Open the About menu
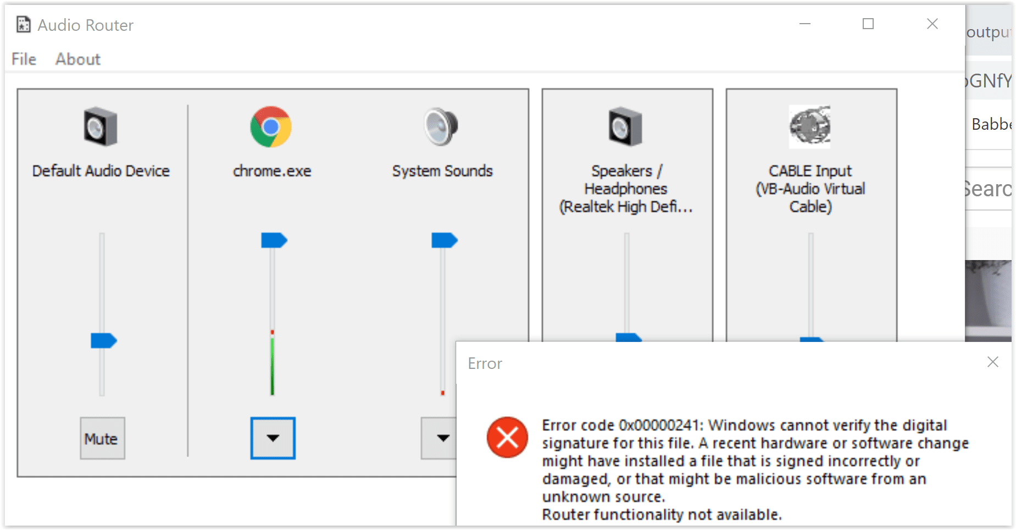This screenshot has height=530, width=1016. tap(77, 59)
